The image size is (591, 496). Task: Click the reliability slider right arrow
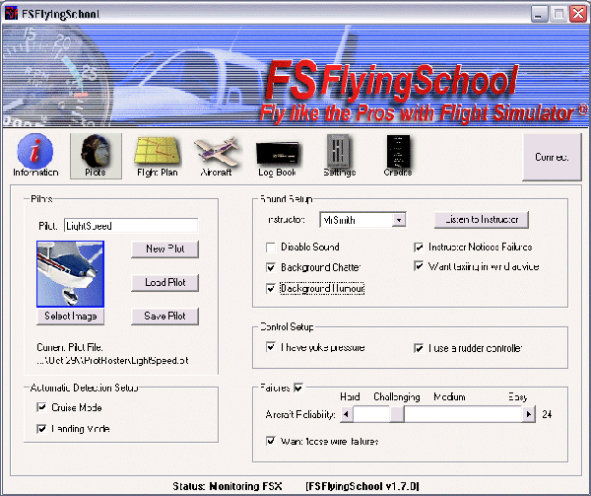coord(529,414)
